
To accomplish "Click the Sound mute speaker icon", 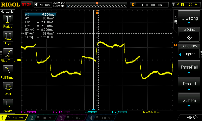I will point(189,37).
